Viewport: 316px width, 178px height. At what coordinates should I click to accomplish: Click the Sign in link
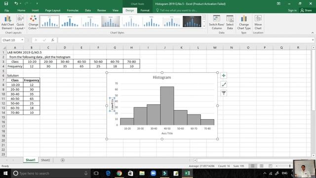point(292,10)
